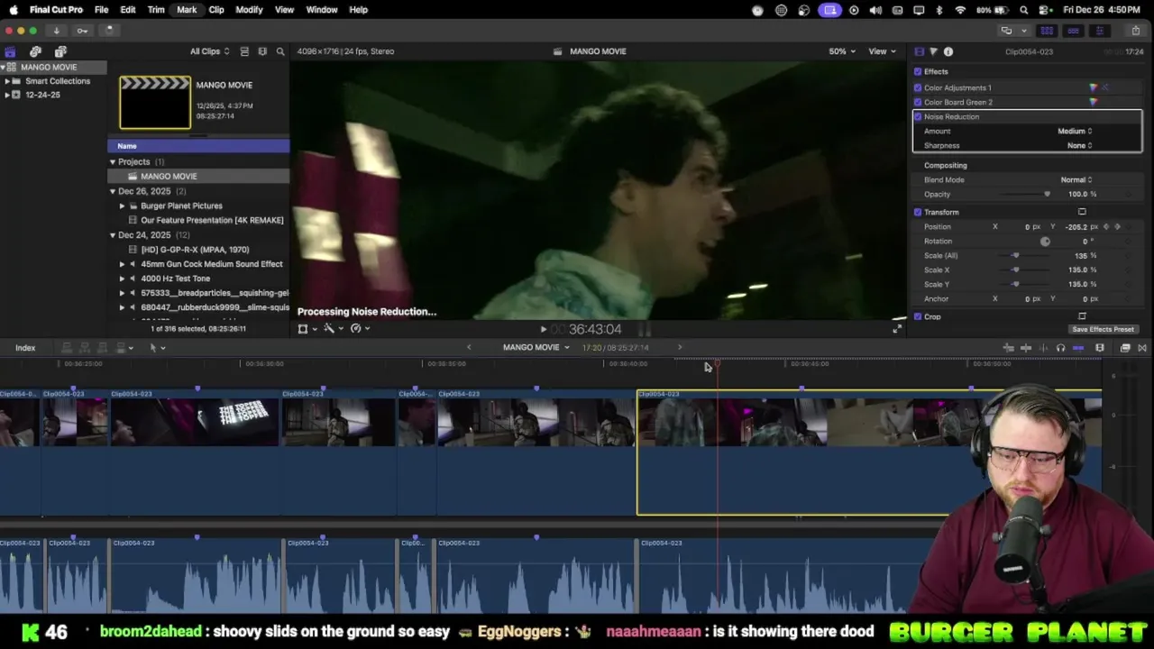This screenshot has height=649, width=1154.
Task: Sort by the Name column header
Action: pos(198,146)
